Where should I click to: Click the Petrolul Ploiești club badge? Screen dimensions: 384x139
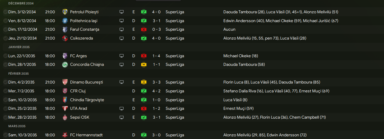click(65, 12)
